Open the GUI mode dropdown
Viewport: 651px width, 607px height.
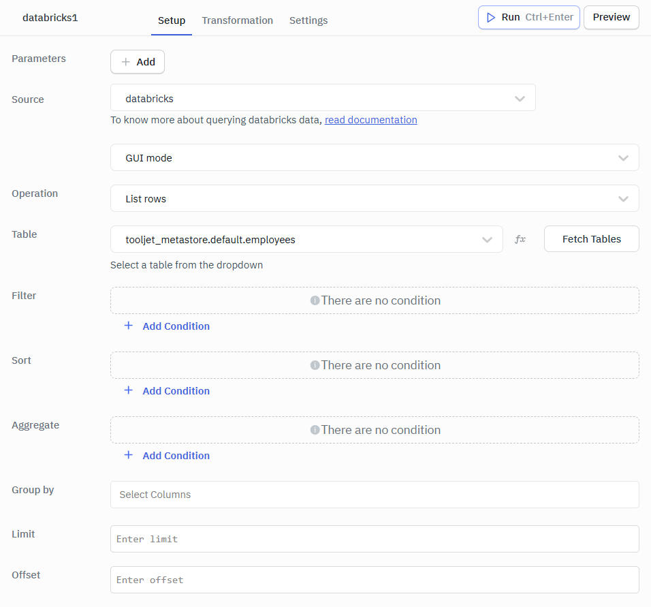click(x=375, y=157)
